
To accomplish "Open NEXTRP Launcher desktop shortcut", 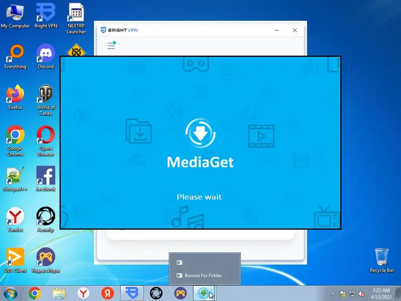I will pos(76,18).
